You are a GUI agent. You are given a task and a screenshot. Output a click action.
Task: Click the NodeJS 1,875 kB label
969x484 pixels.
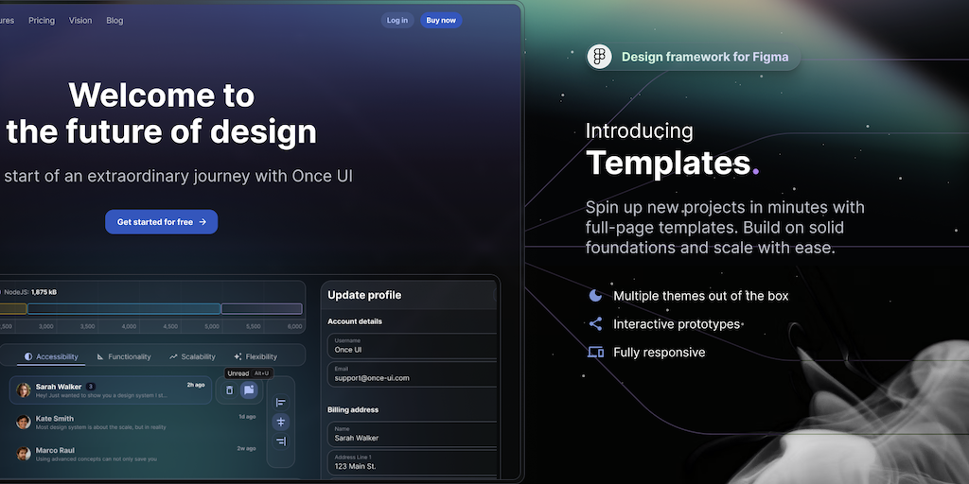29,292
